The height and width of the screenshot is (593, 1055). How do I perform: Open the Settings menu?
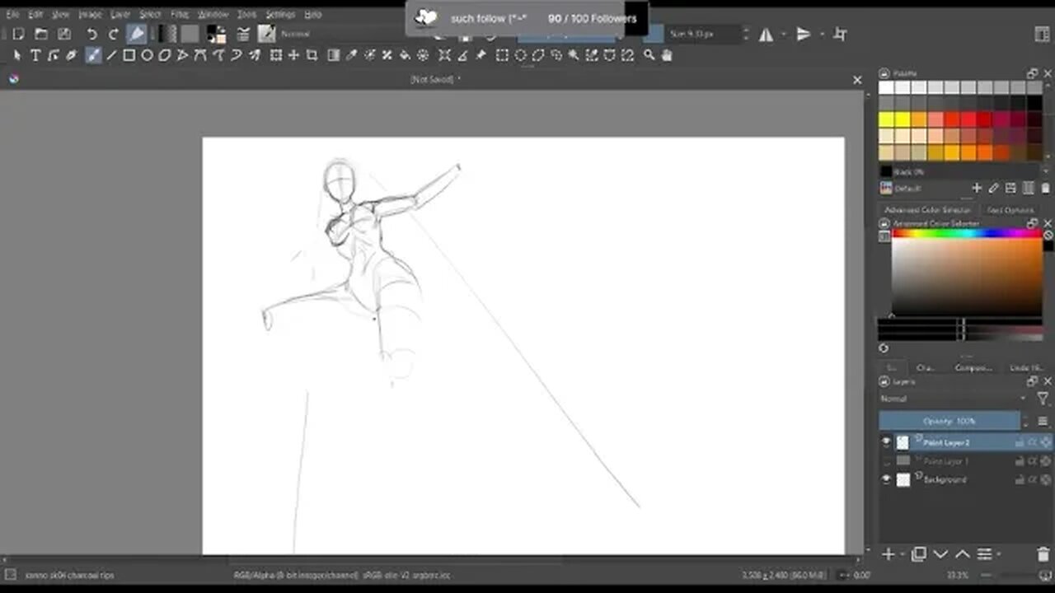[280, 15]
